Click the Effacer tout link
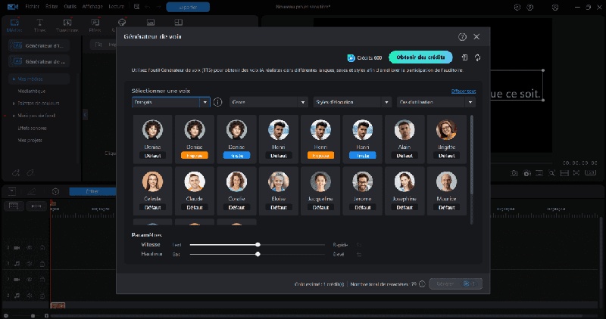The image size is (606, 319). pyautogui.click(x=464, y=91)
